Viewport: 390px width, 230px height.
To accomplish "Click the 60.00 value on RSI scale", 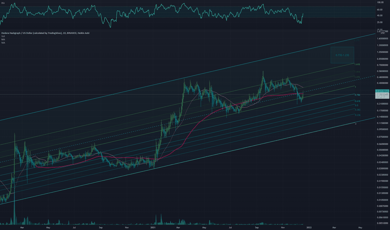I will click(x=380, y=10).
